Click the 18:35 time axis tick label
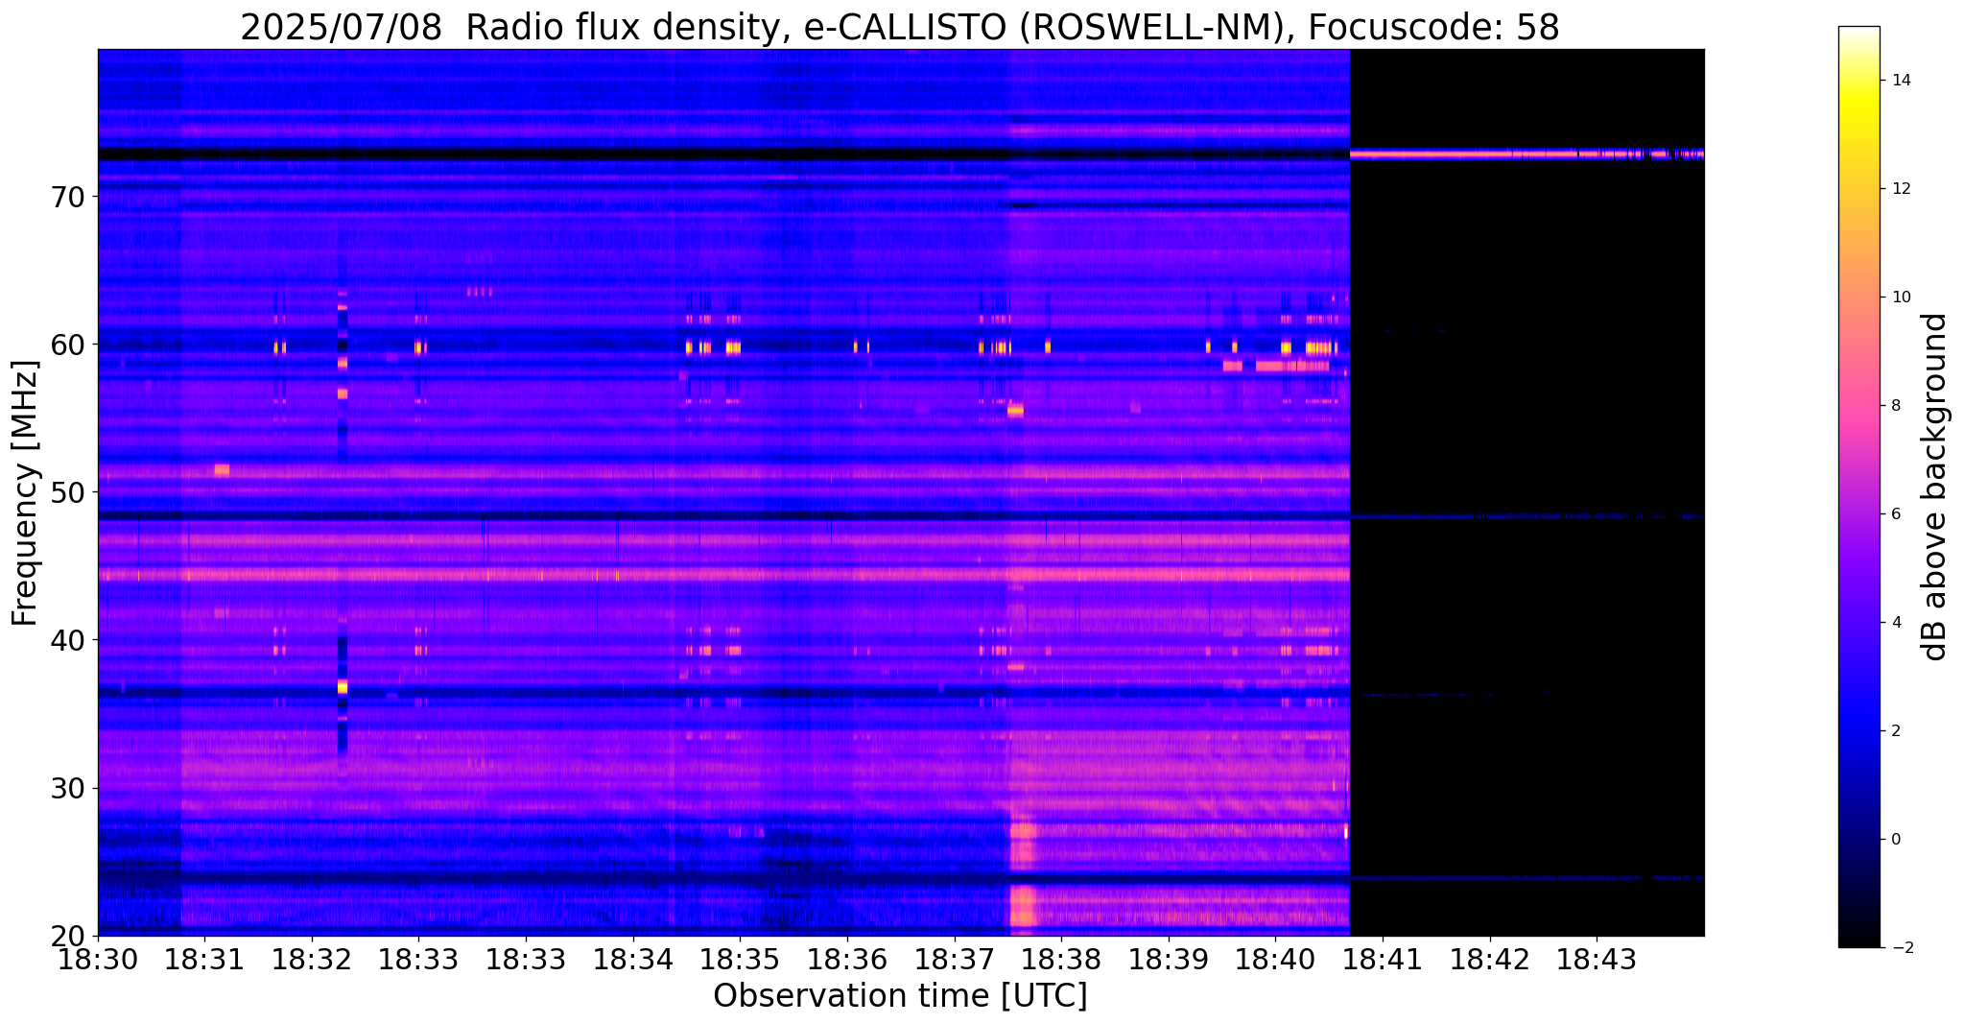This screenshot has height=1024, width=1964. point(740,959)
